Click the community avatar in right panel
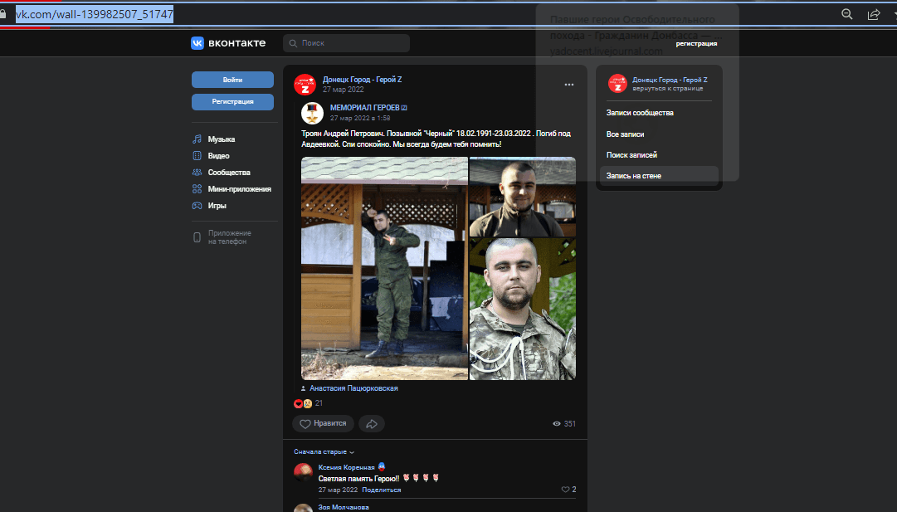The image size is (897, 512). click(x=617, y=84)
